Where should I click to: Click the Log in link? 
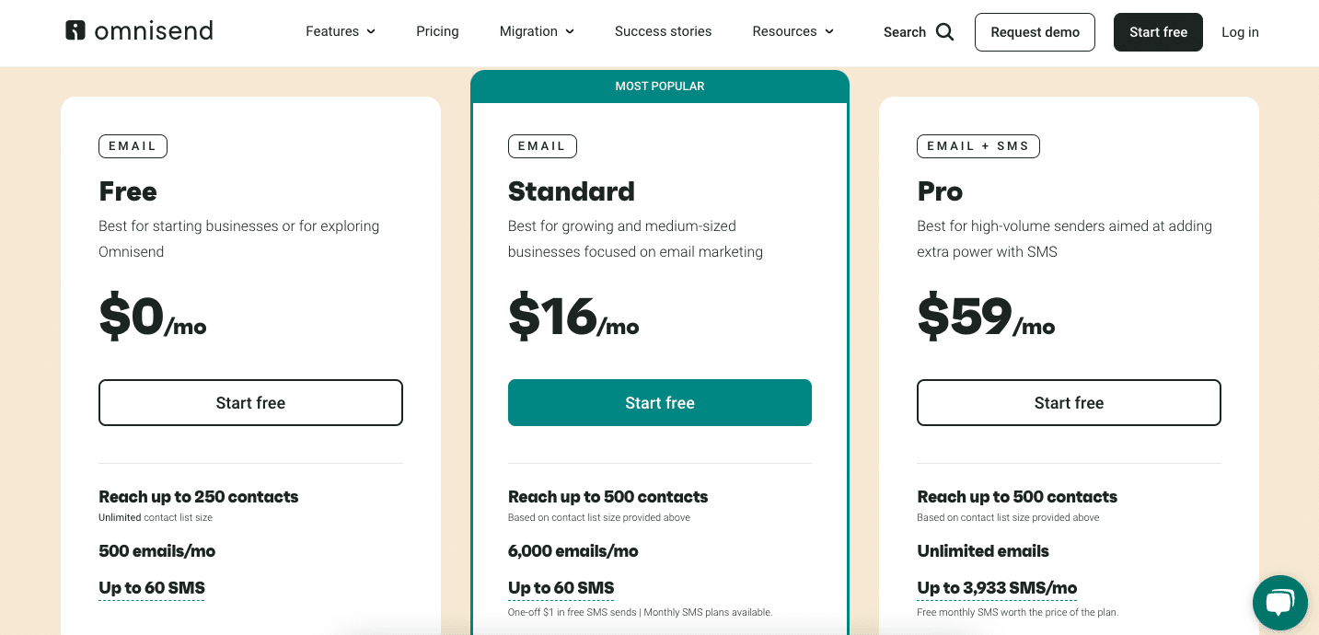pos(1240,31)
